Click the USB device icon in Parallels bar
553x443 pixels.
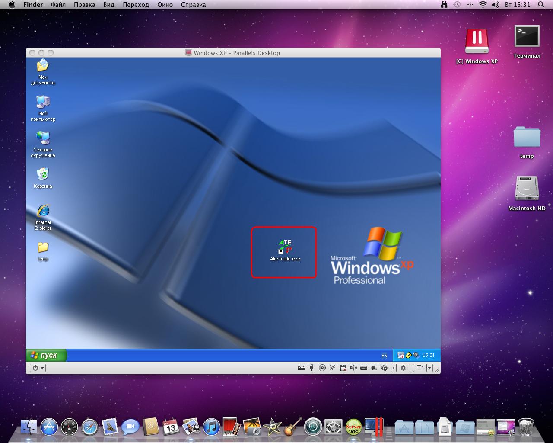coord(311,368)
